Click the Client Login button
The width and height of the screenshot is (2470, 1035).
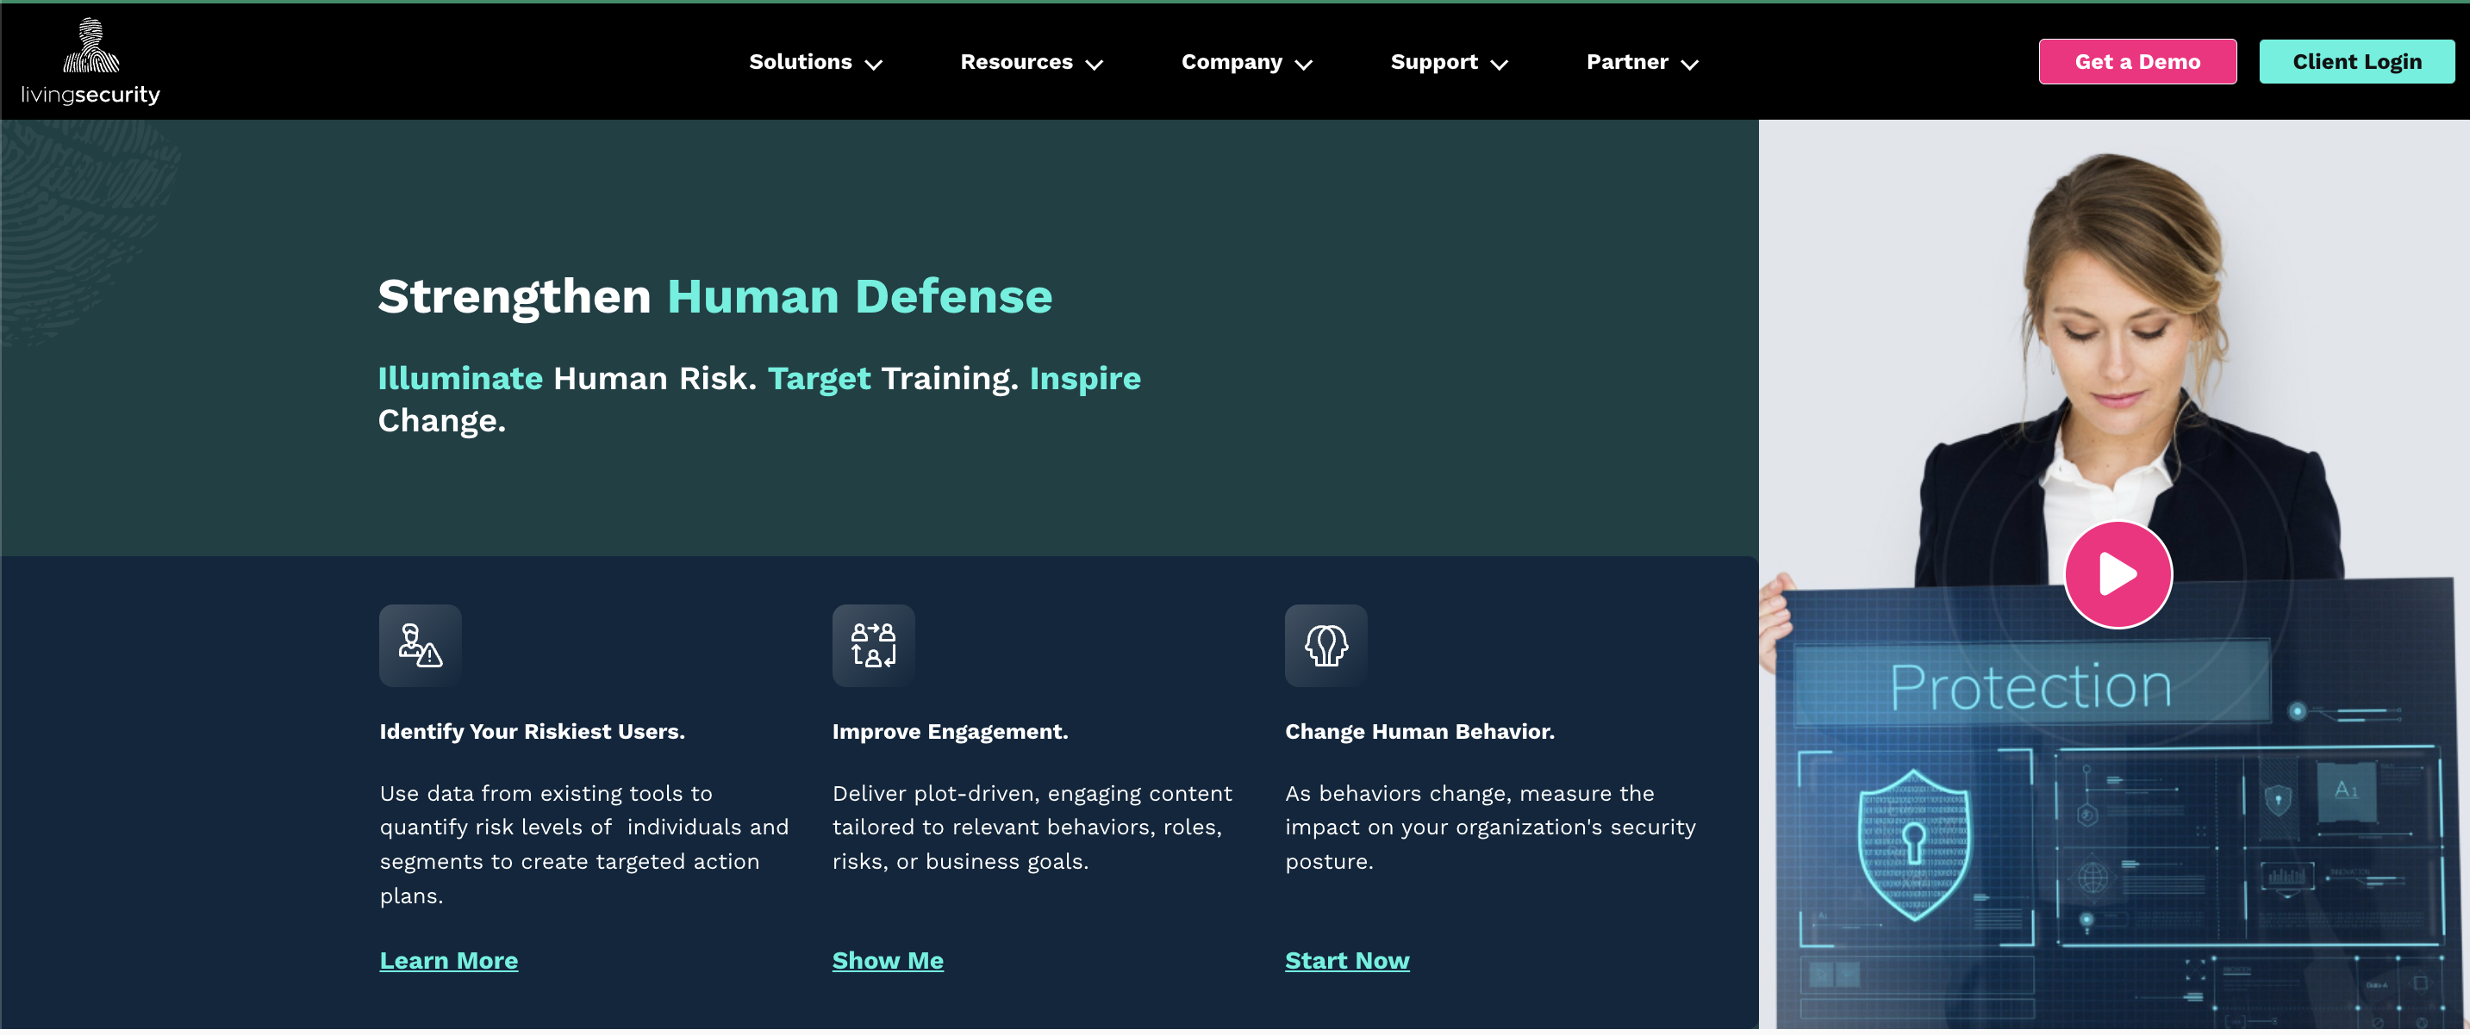click(x=2358, y=61)
